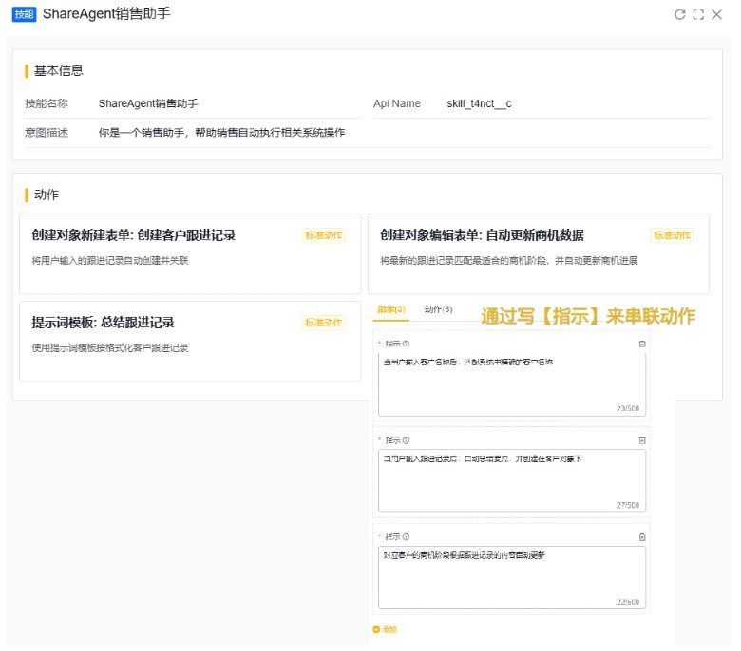Click the 意图描述 field label
Image resolution: width=741 pixels, height=651 pixels.
[x=47, y=133]
